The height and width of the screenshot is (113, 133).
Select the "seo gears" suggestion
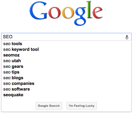pos(66,66)
